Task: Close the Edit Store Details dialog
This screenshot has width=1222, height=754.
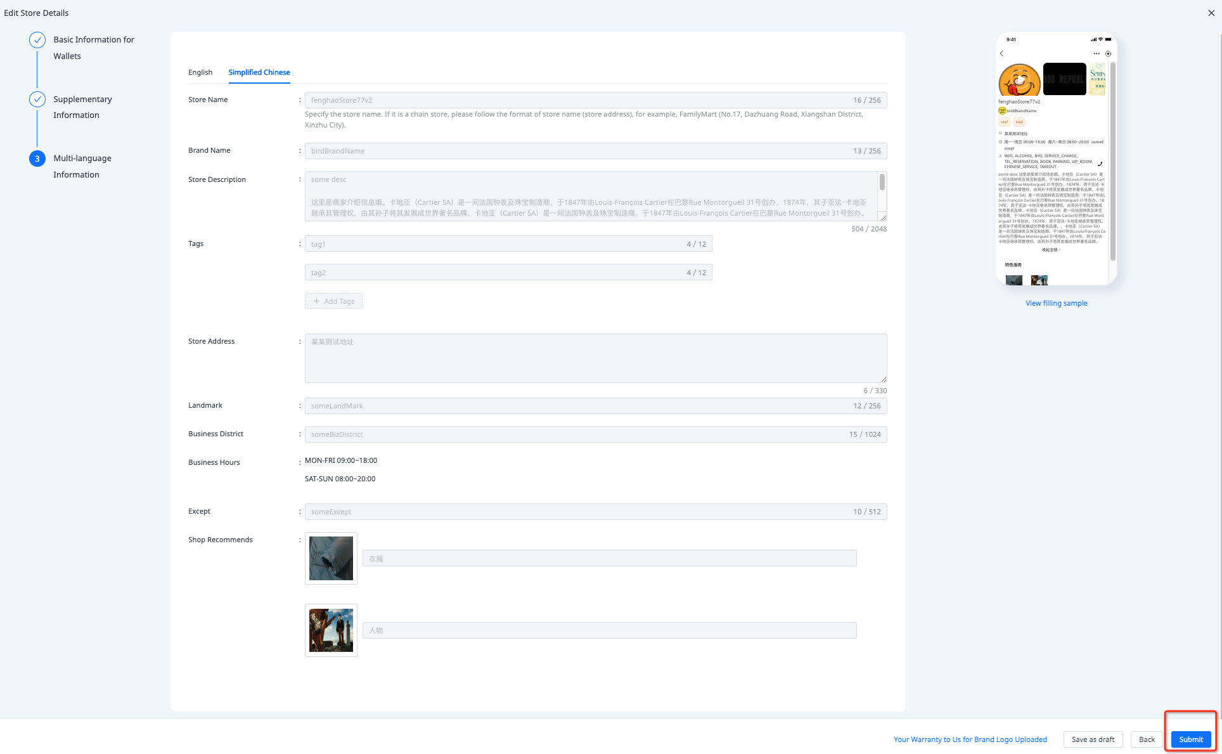Action: tap(1211, 13)
